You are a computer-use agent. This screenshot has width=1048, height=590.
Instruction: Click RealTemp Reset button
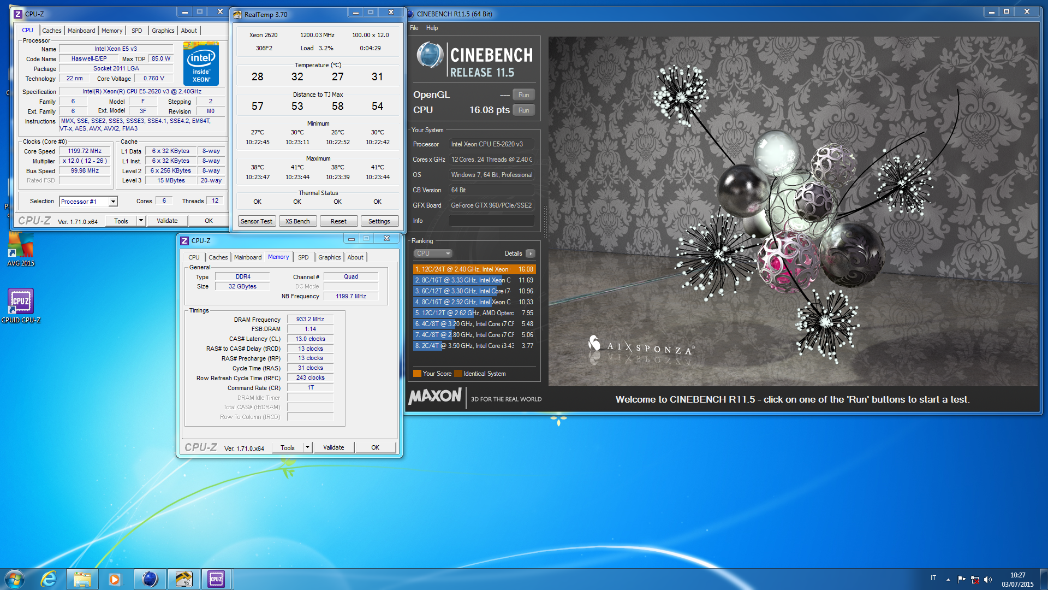338,221
